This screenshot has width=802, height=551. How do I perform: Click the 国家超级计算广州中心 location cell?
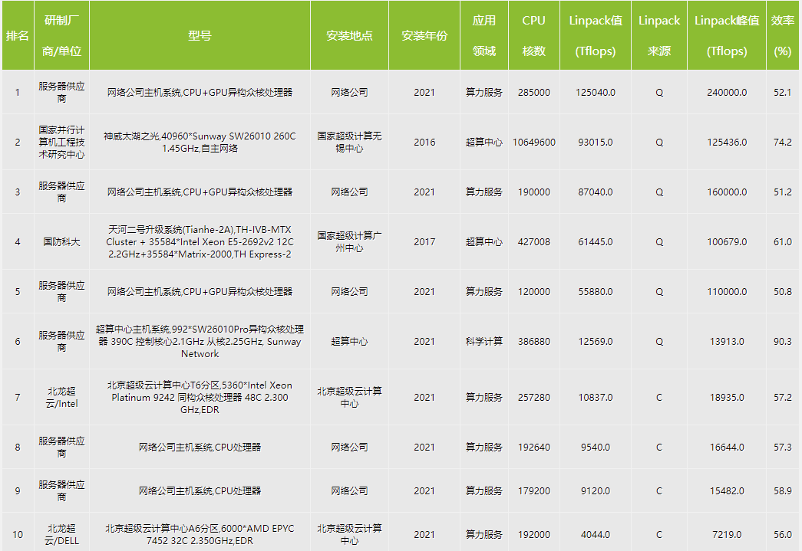point(349,241)
